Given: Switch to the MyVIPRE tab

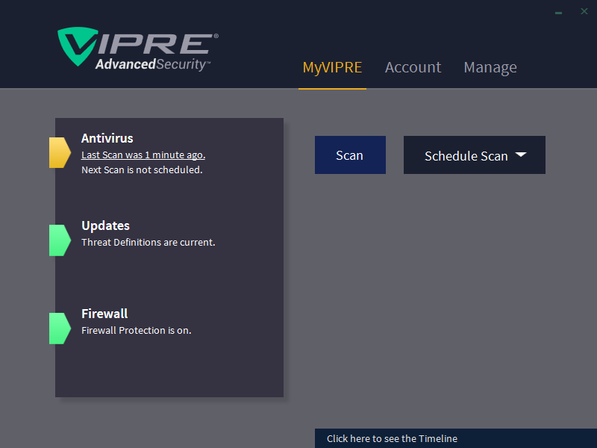Looking at the screenshot, I should pyautogui.click(x=332, y=67).
